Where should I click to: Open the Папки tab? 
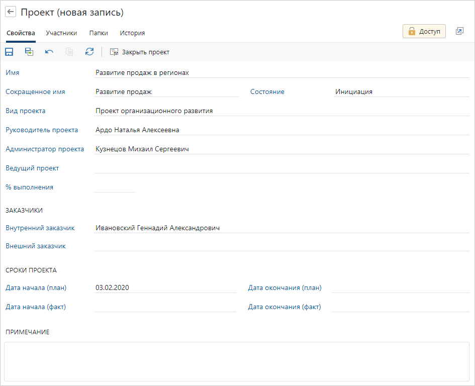[x=99, y=33]
